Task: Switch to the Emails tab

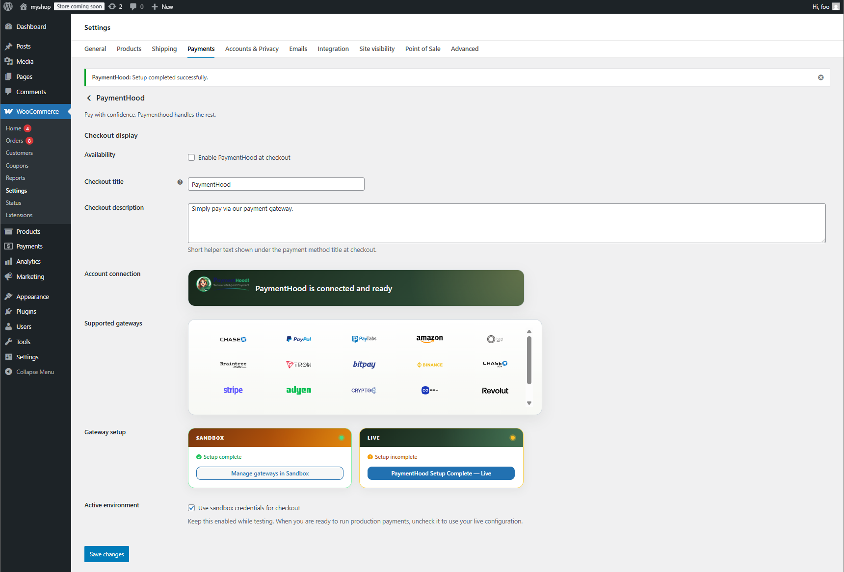Action: (298, 49)
